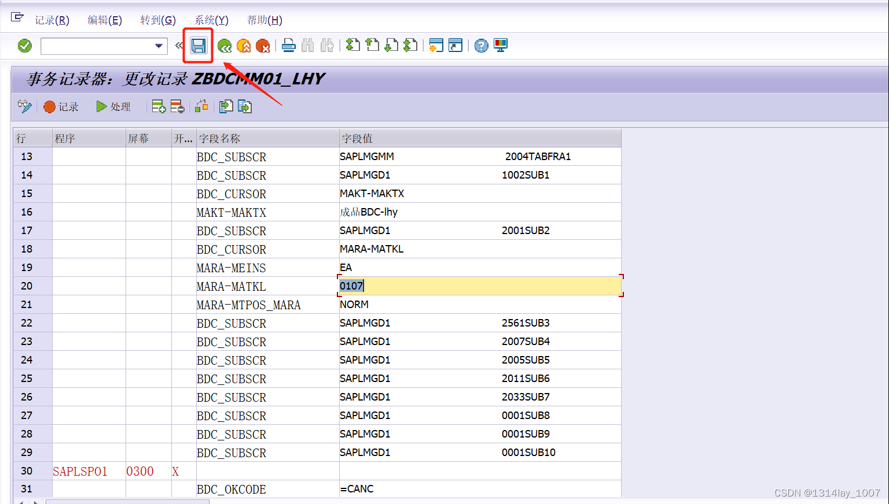This screenshot has width=889, height=504.
Task: Open the 转到(G) menu
Action: click(158, 20)
